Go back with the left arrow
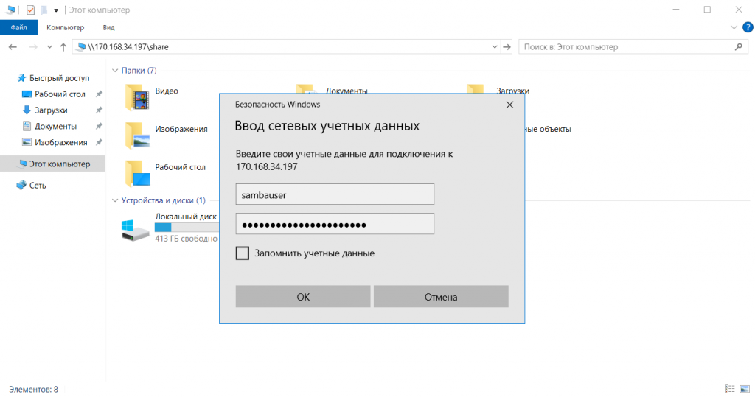This screenshot has width=755, height=397. click(x=13, y=46)
